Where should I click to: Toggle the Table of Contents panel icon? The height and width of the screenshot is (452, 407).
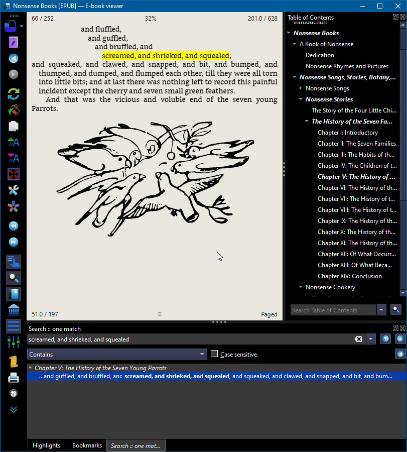click(x=13, y=262)
